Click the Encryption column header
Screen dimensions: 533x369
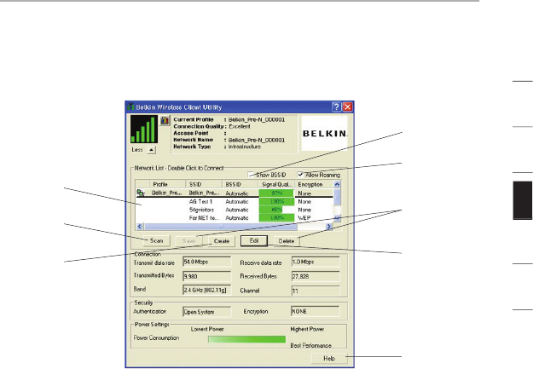(314, 184)
